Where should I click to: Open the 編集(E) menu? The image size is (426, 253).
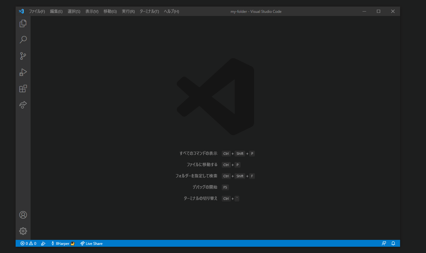(x=56, y=11)
